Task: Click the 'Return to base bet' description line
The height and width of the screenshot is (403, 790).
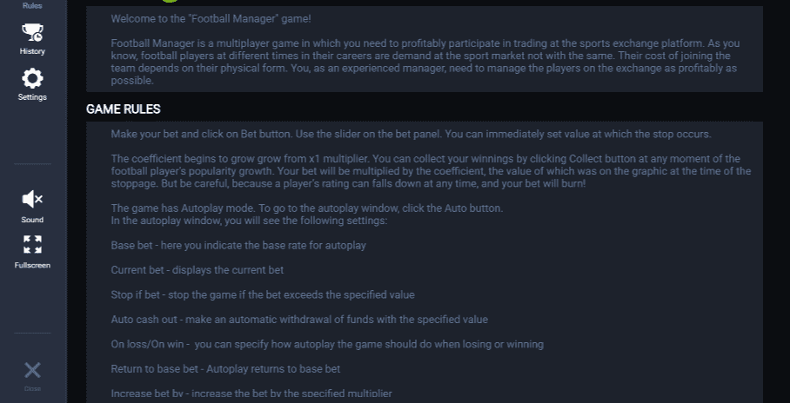Action: [x=225, y=369]
